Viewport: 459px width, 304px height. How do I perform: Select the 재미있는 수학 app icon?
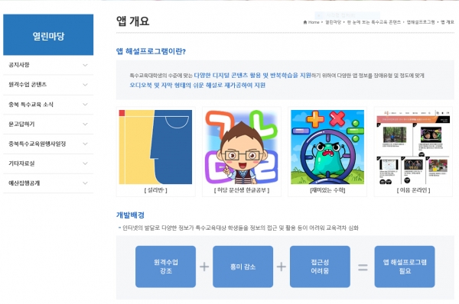tap(327, 147)
